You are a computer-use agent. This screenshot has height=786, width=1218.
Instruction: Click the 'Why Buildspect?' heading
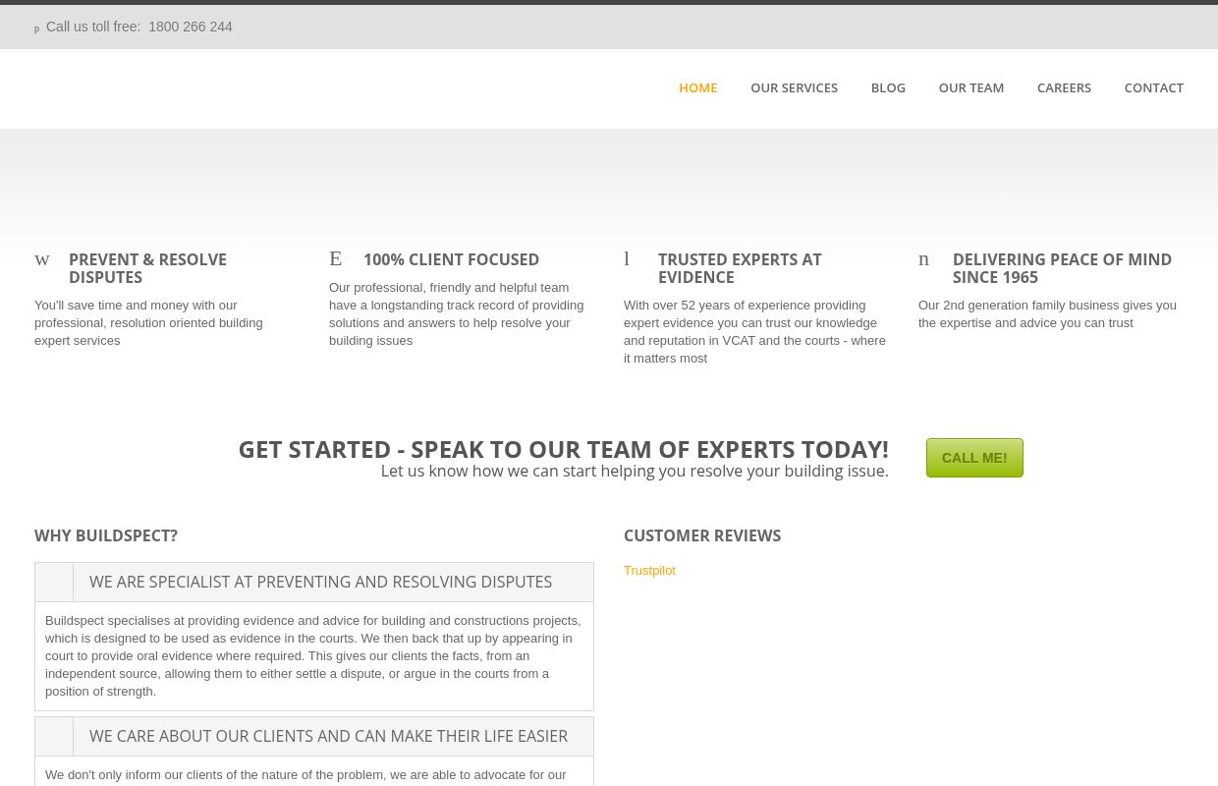(106, 535)
